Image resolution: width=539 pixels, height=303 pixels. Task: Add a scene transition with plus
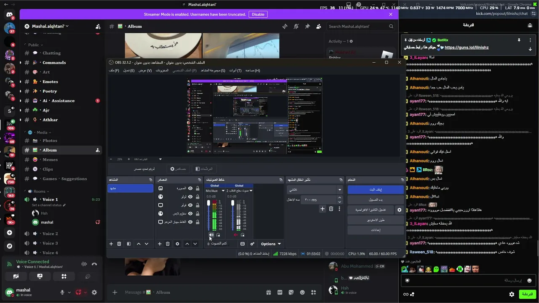point(323,209)
